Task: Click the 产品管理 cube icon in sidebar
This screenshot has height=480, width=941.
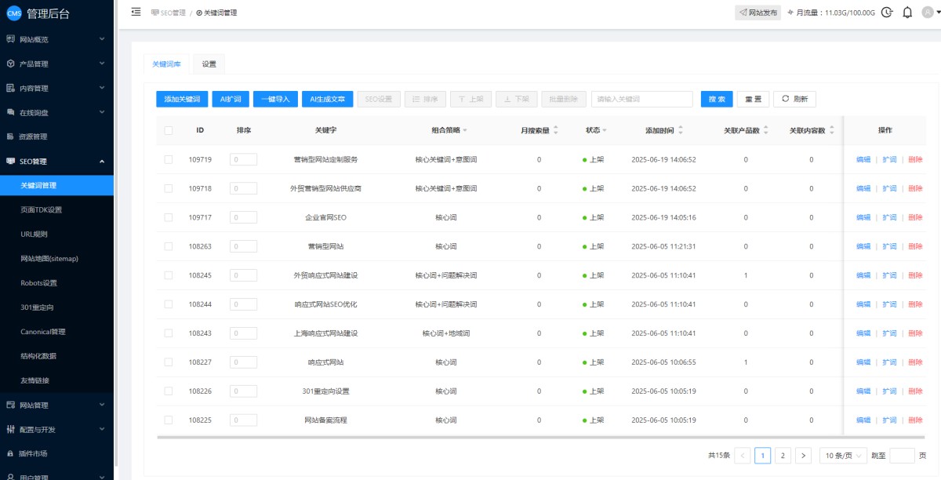Action: (x=10, y=64)
